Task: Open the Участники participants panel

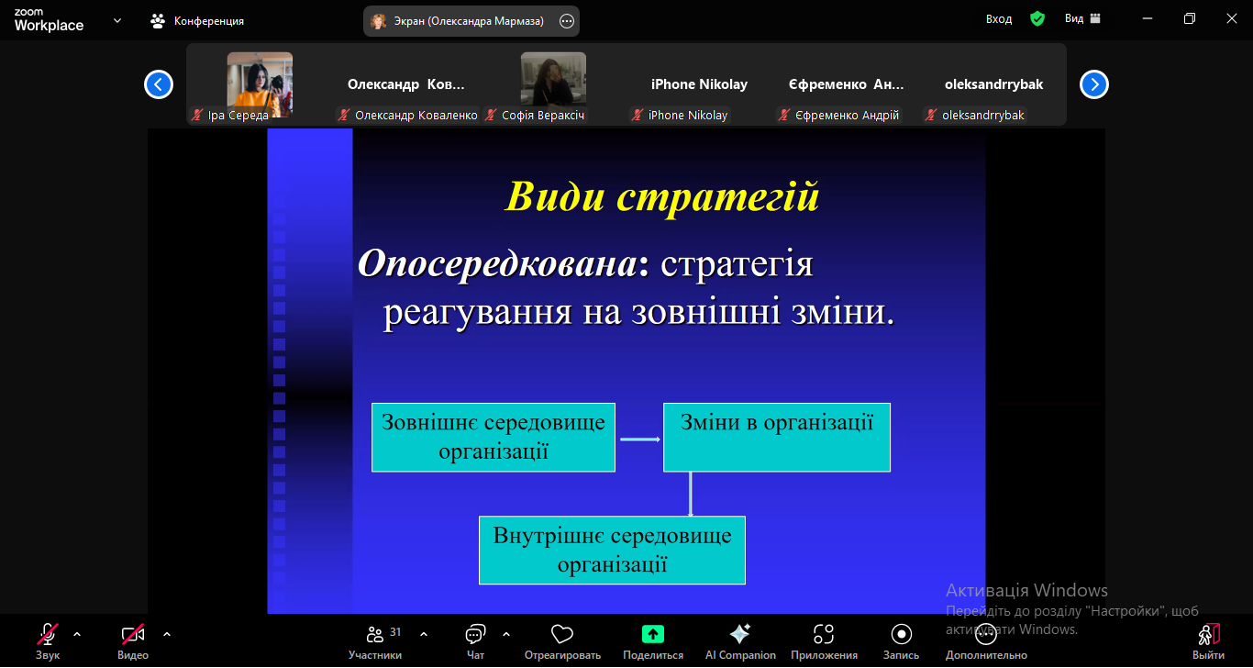Action: tap(375, 641)
